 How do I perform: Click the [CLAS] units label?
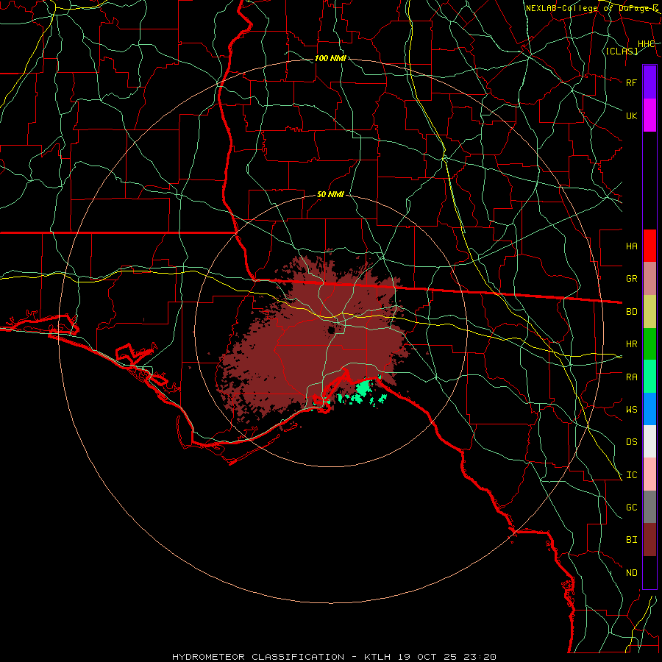622,51
